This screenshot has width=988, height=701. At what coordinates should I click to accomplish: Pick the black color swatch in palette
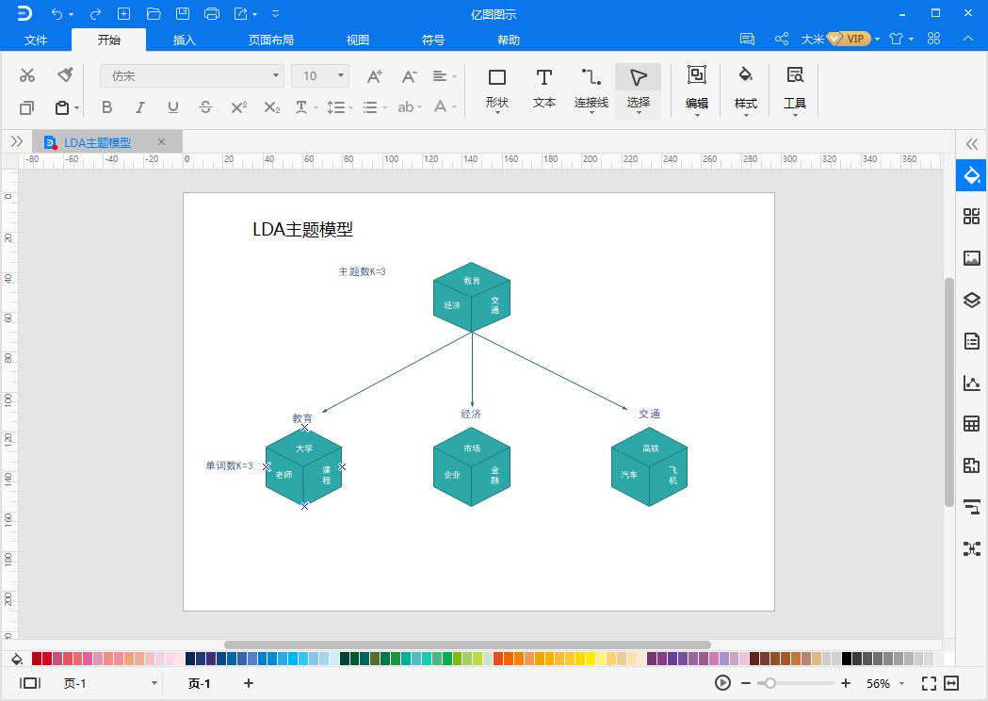click(x=847, y=659)
